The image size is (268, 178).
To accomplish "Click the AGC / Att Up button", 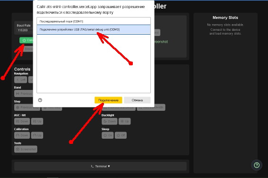I will [37, 121].
